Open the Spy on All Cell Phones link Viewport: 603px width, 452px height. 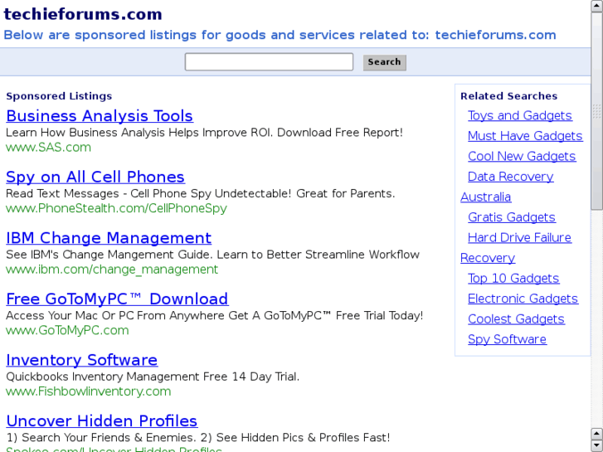[x=95, y=177]
